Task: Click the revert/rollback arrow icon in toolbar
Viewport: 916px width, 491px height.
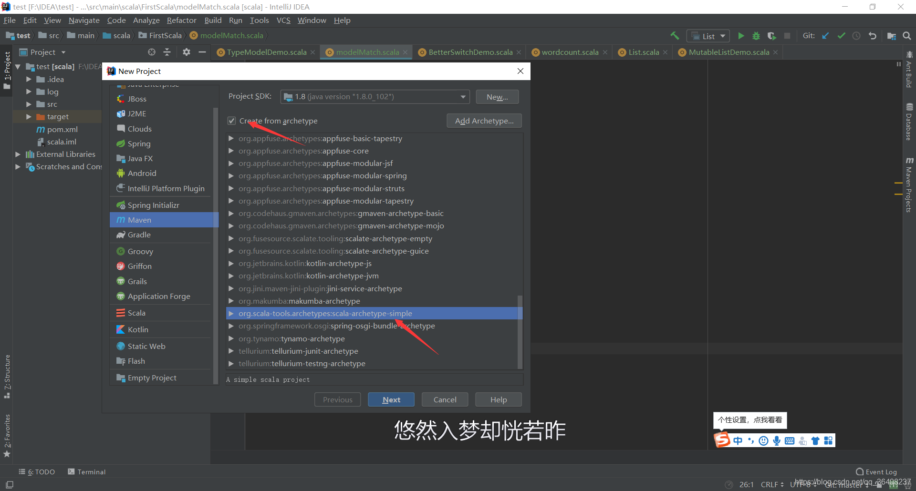Action: click(x=873, y=36)
